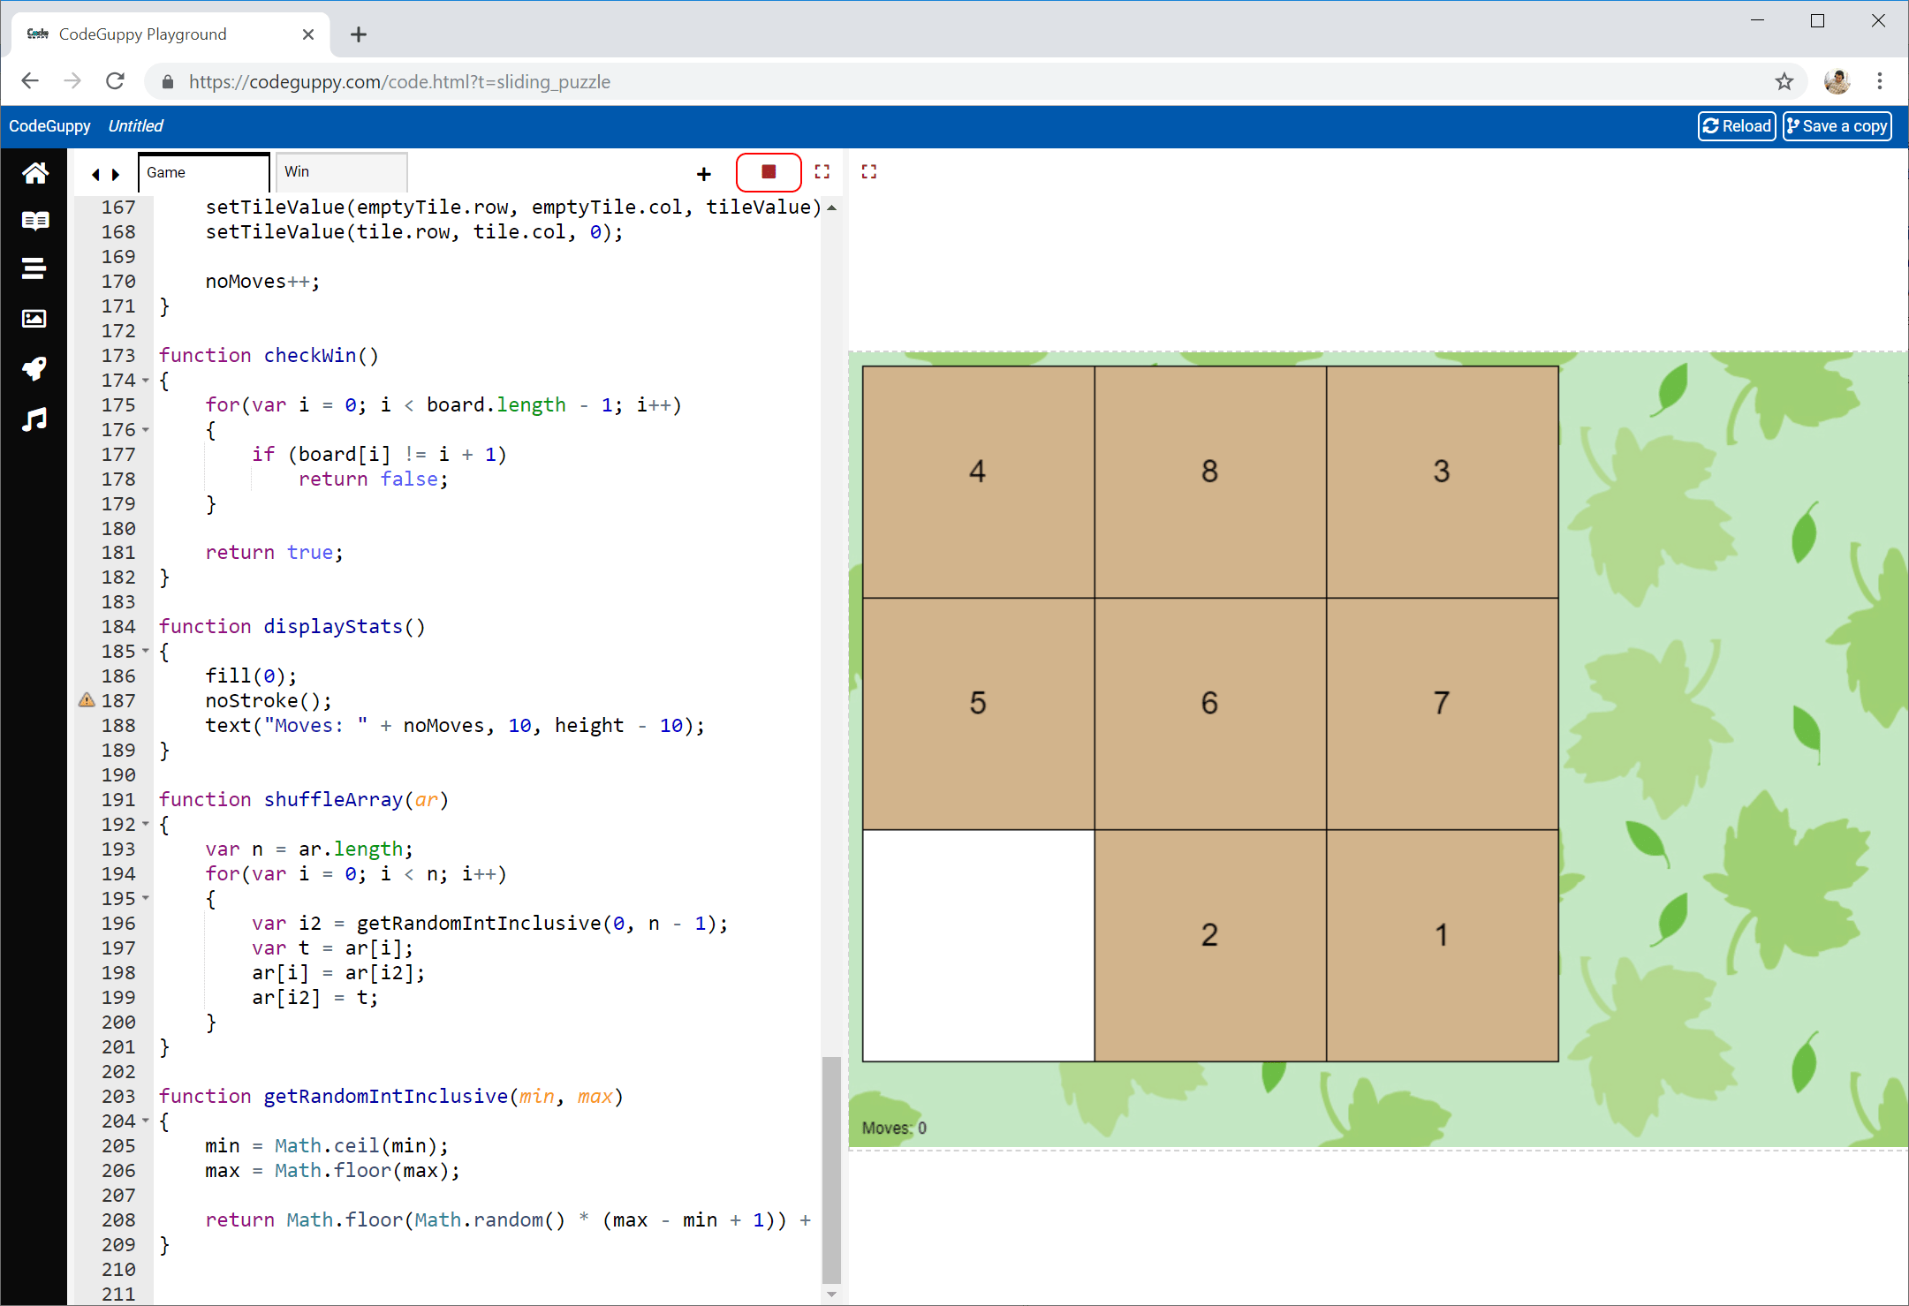Click the stacked layers icon in the sidebar
The image size is (1909, 1306).
[34, 268]
